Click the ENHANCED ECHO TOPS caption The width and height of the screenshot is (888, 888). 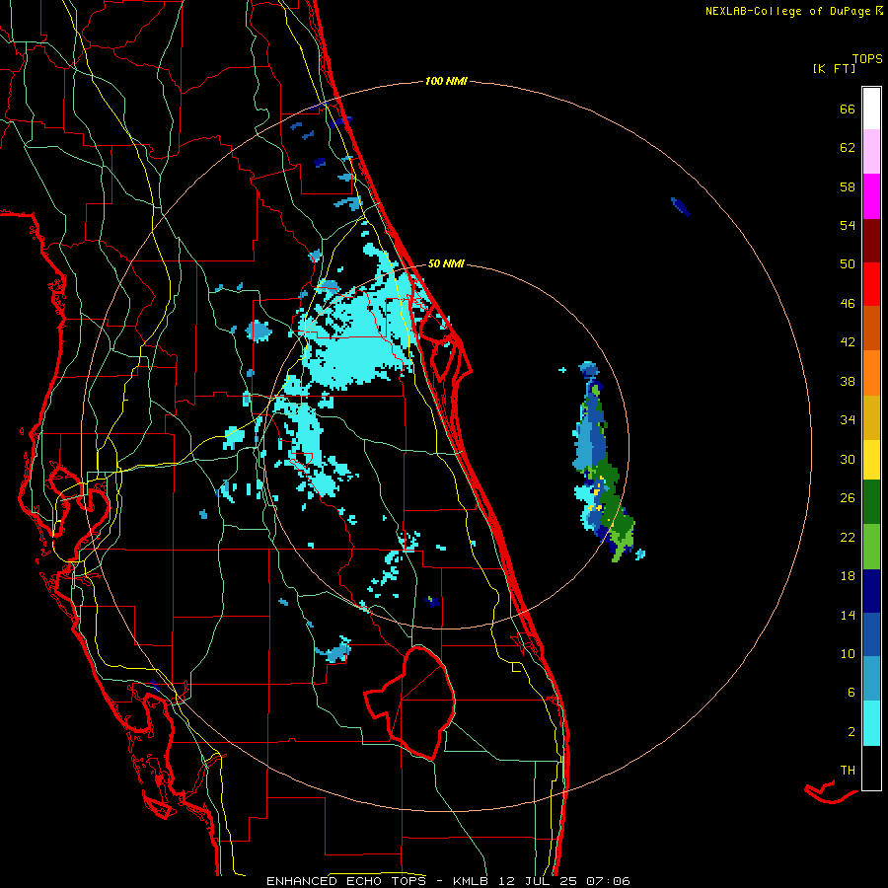(346, 881)
